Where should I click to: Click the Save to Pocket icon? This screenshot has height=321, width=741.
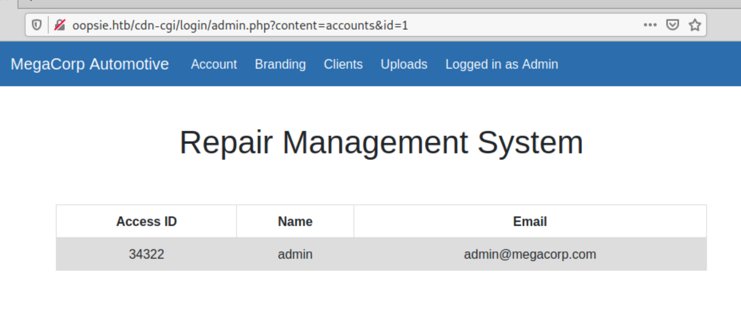672,25
